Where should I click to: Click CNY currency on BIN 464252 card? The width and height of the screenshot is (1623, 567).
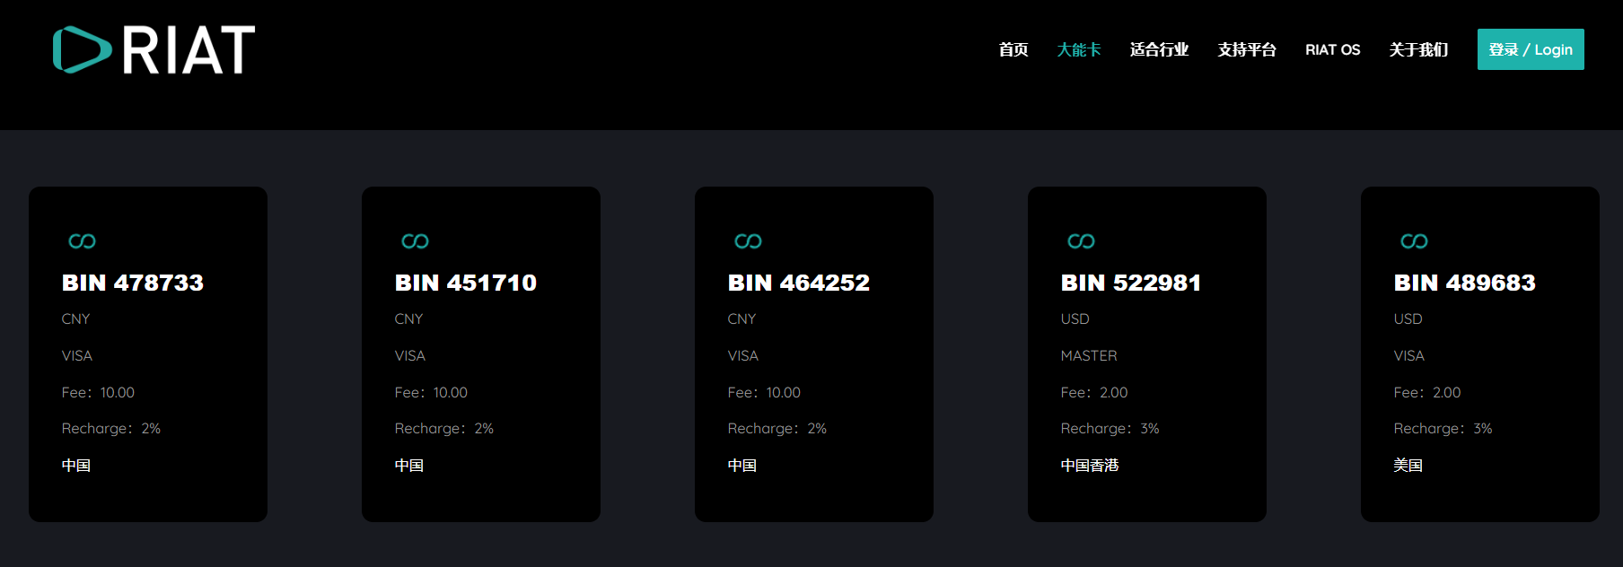click(742, 319)
